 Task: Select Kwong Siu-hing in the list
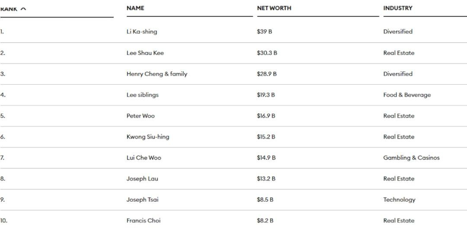tap(147, 137)
